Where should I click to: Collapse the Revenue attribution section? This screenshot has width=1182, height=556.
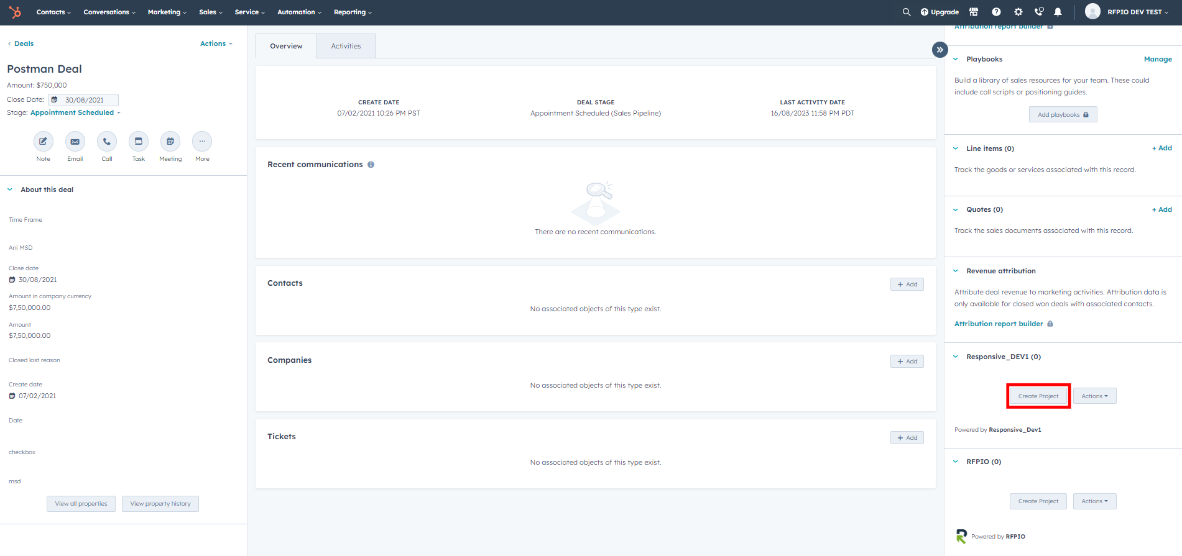[956, 271]
